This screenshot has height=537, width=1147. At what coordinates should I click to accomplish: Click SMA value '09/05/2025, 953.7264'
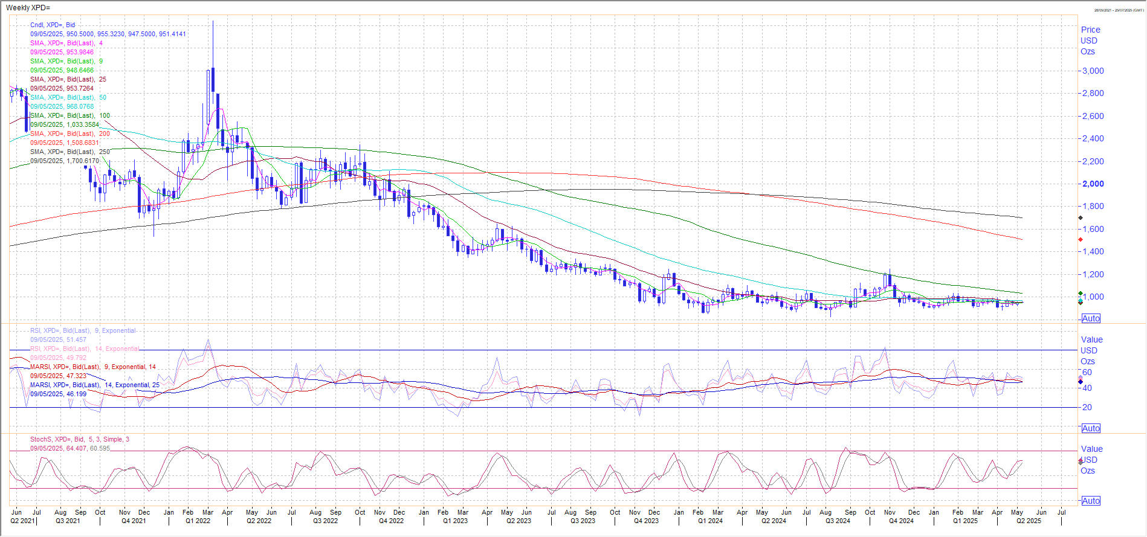point(62,88)
